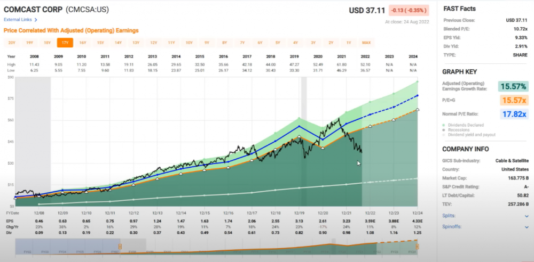Pick the 4Y time range
The image size is (534, 262).
point(295,43)
